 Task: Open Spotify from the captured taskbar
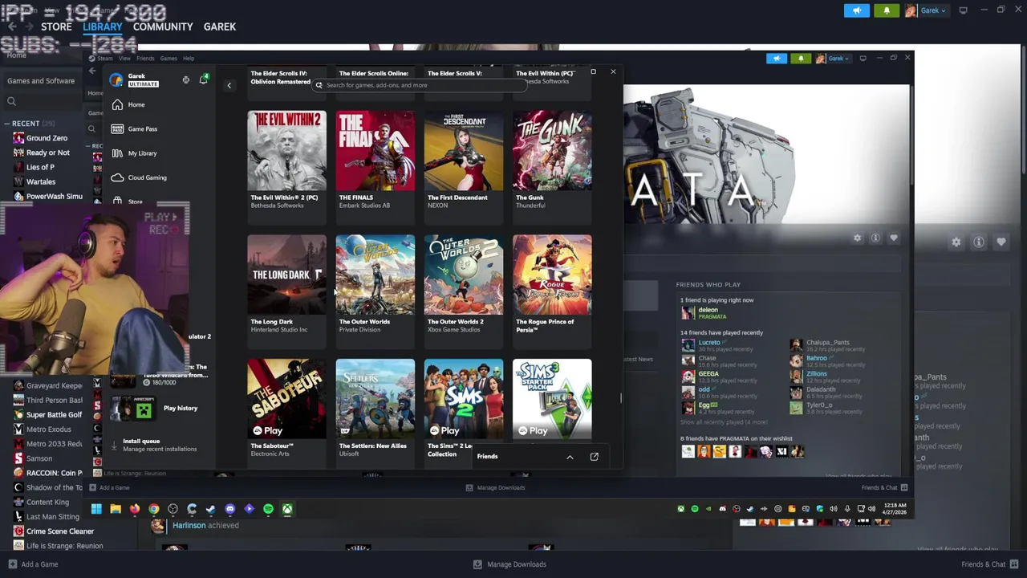coord(268,509)
